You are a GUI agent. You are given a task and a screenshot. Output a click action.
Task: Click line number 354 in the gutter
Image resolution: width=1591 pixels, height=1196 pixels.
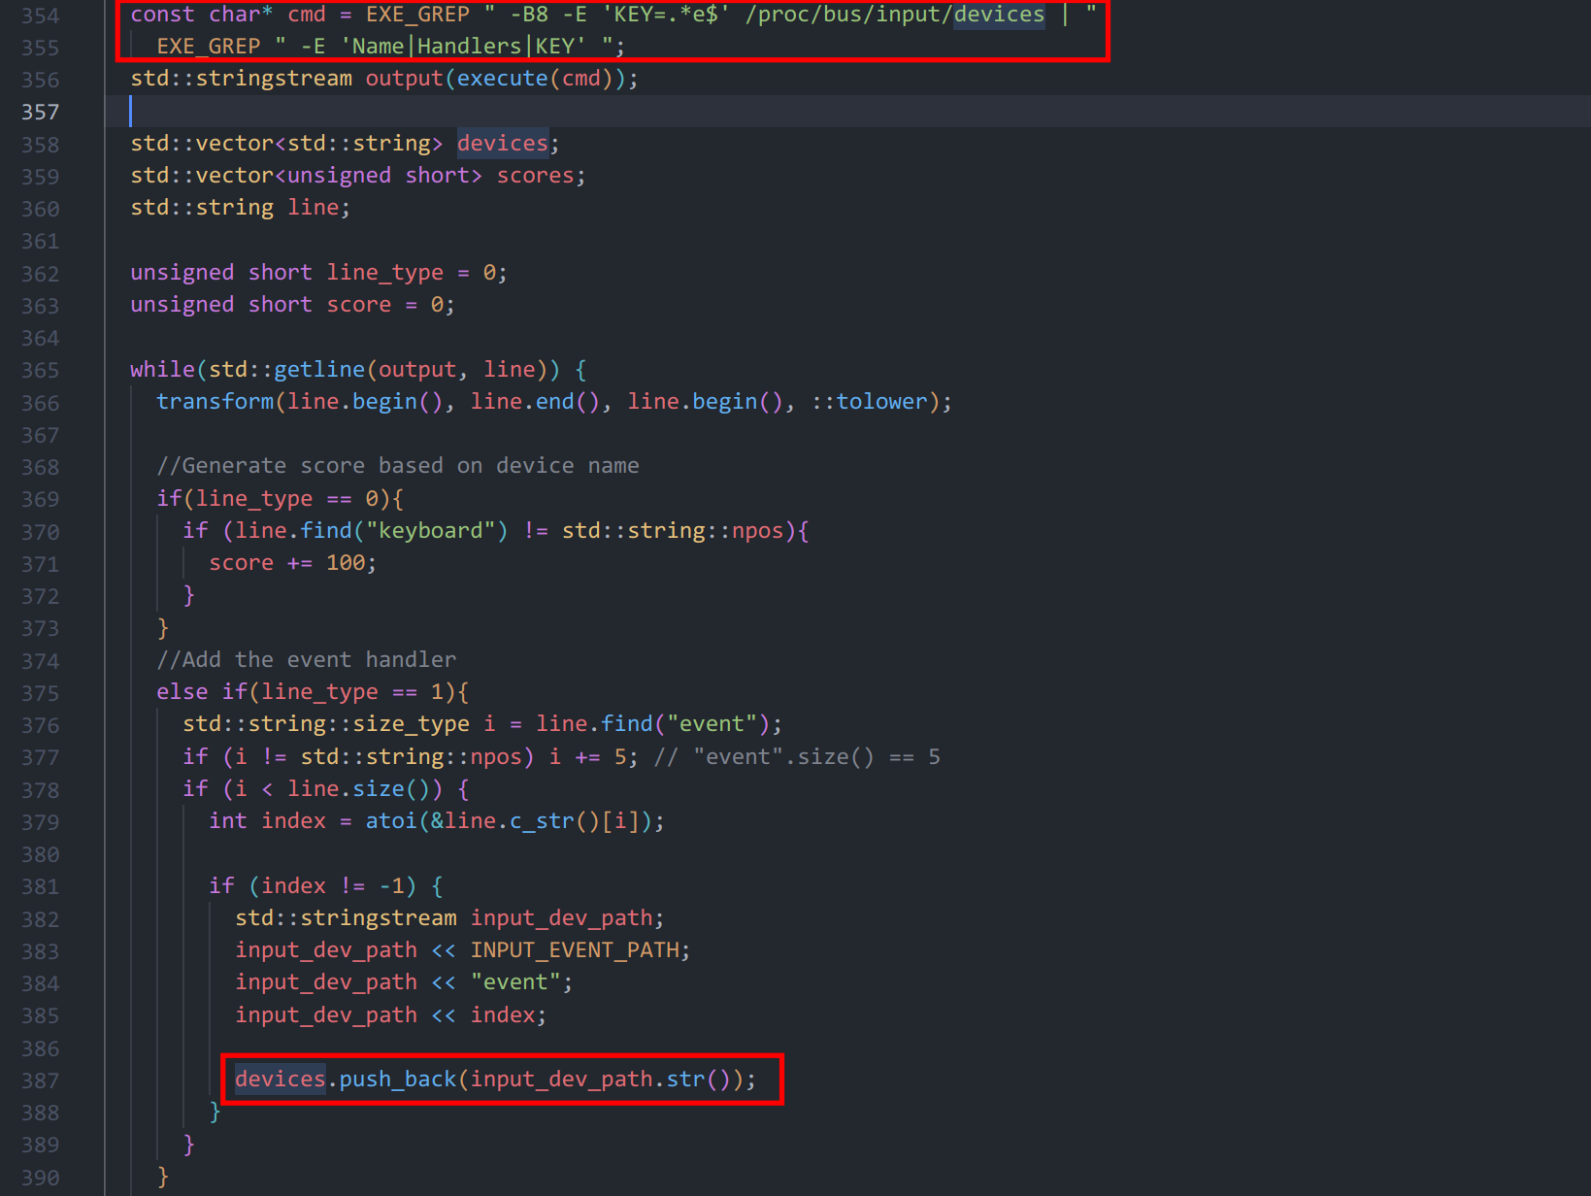(40, 16)
